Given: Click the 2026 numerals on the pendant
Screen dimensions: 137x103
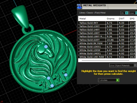Looking at the screenshot, I should (54, 81).
